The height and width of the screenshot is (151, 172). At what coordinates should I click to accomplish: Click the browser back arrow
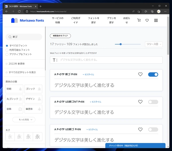click(7, 12)
